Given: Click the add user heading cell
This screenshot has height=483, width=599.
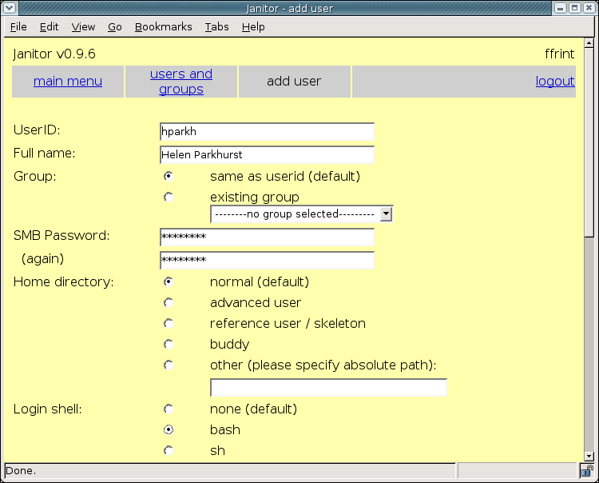Looking at the screenshot, I should [x=294, y=81].
